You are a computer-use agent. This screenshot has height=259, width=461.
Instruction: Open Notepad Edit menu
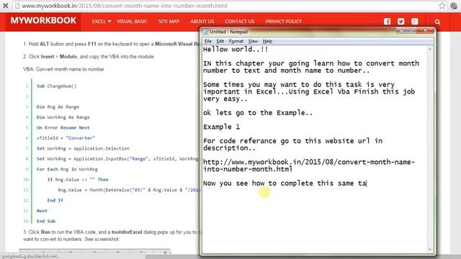coord(220,41)
